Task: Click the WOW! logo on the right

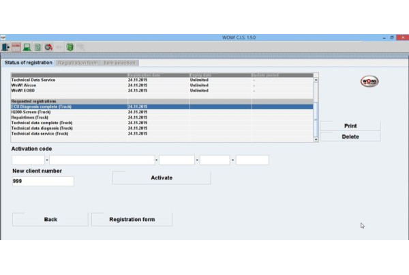Action: [x=369, y=82]
